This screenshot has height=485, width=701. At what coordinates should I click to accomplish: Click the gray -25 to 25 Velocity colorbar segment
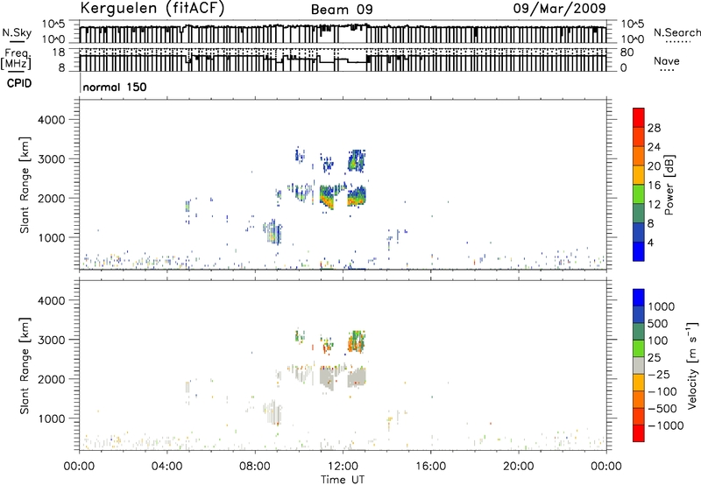click(x=639, y=365)
